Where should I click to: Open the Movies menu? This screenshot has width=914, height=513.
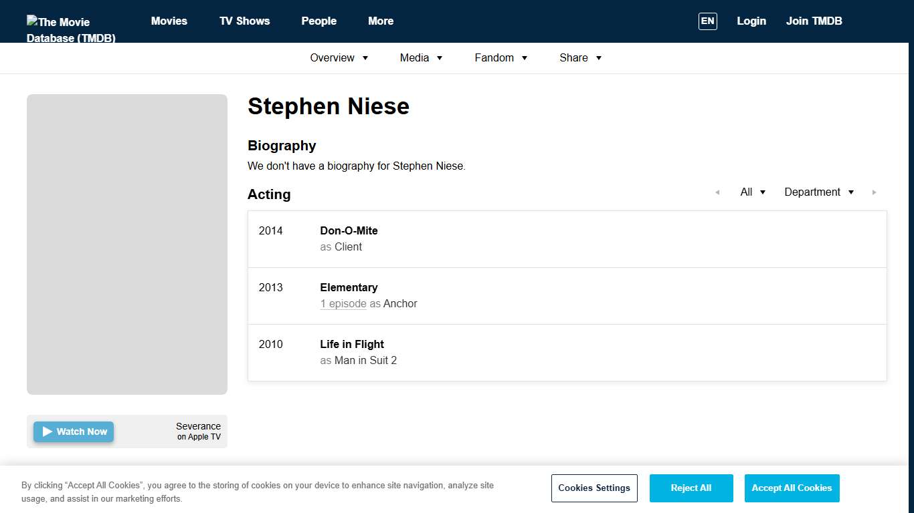[169, 21]
